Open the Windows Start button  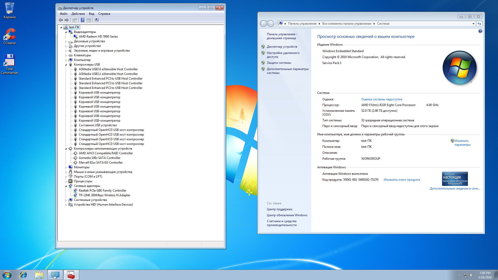pos(7,275)
